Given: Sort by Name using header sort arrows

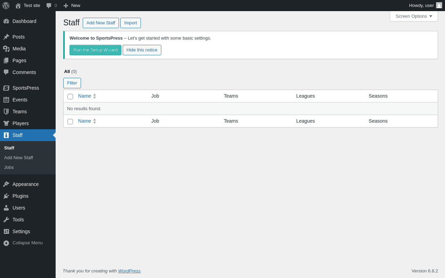Looking at the screenshot, I should coord(95,96).
